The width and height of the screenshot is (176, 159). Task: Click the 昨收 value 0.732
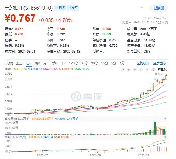[61, 34]
